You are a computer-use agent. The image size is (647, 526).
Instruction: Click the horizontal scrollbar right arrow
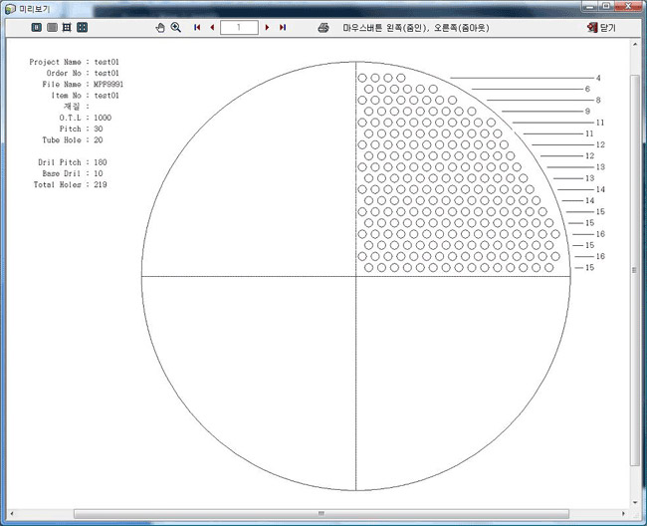(623, 514)
